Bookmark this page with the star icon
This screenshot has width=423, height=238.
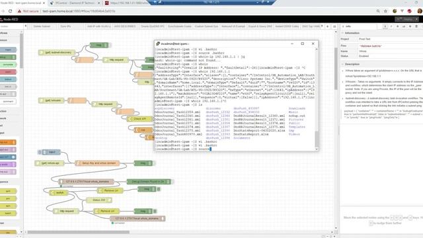click(x=385, y=11)
